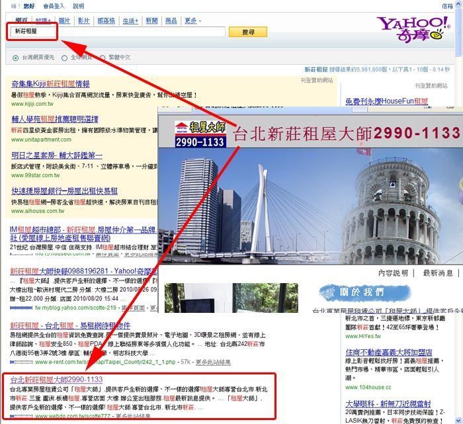The width and height of the screenshot is (463, 424).
Task: Open the 奇集集Kijiji新莊租屋情報 ad link
Action: click(x=50, y=84)
